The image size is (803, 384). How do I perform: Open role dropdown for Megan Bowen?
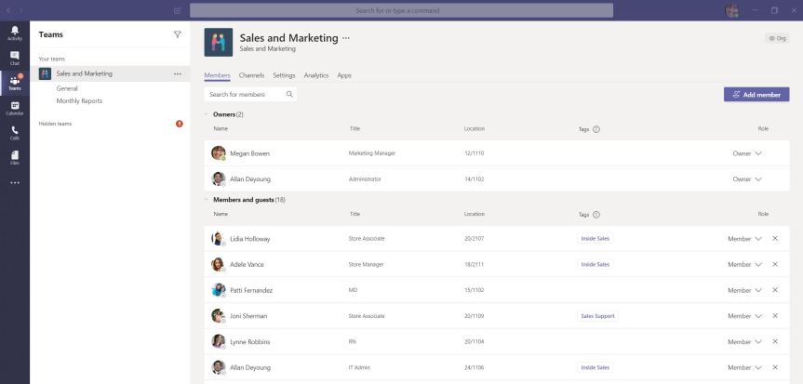(758, 153)
